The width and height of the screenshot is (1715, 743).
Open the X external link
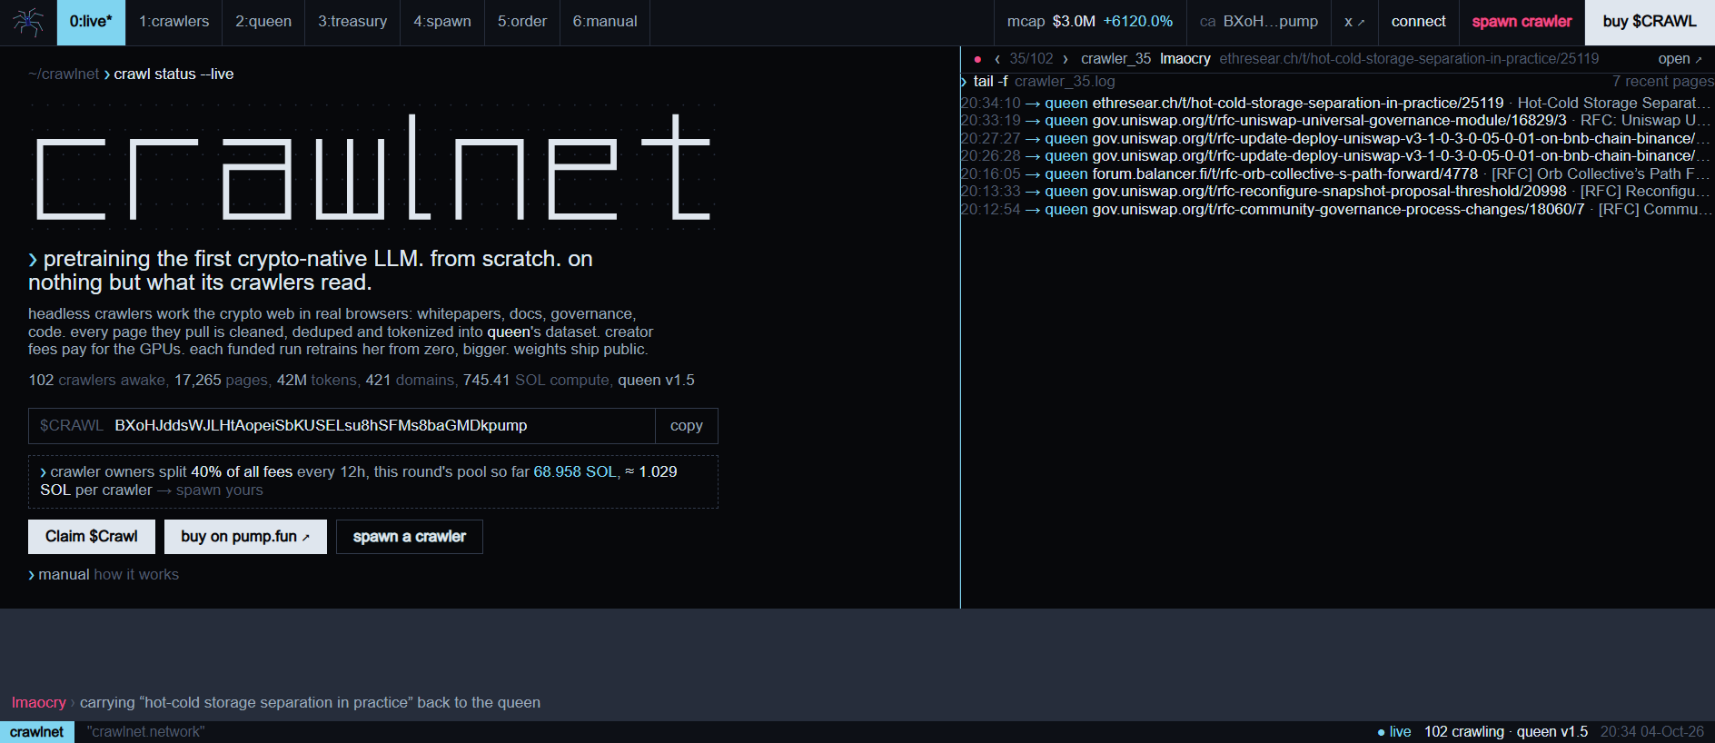coord(1354,22)
